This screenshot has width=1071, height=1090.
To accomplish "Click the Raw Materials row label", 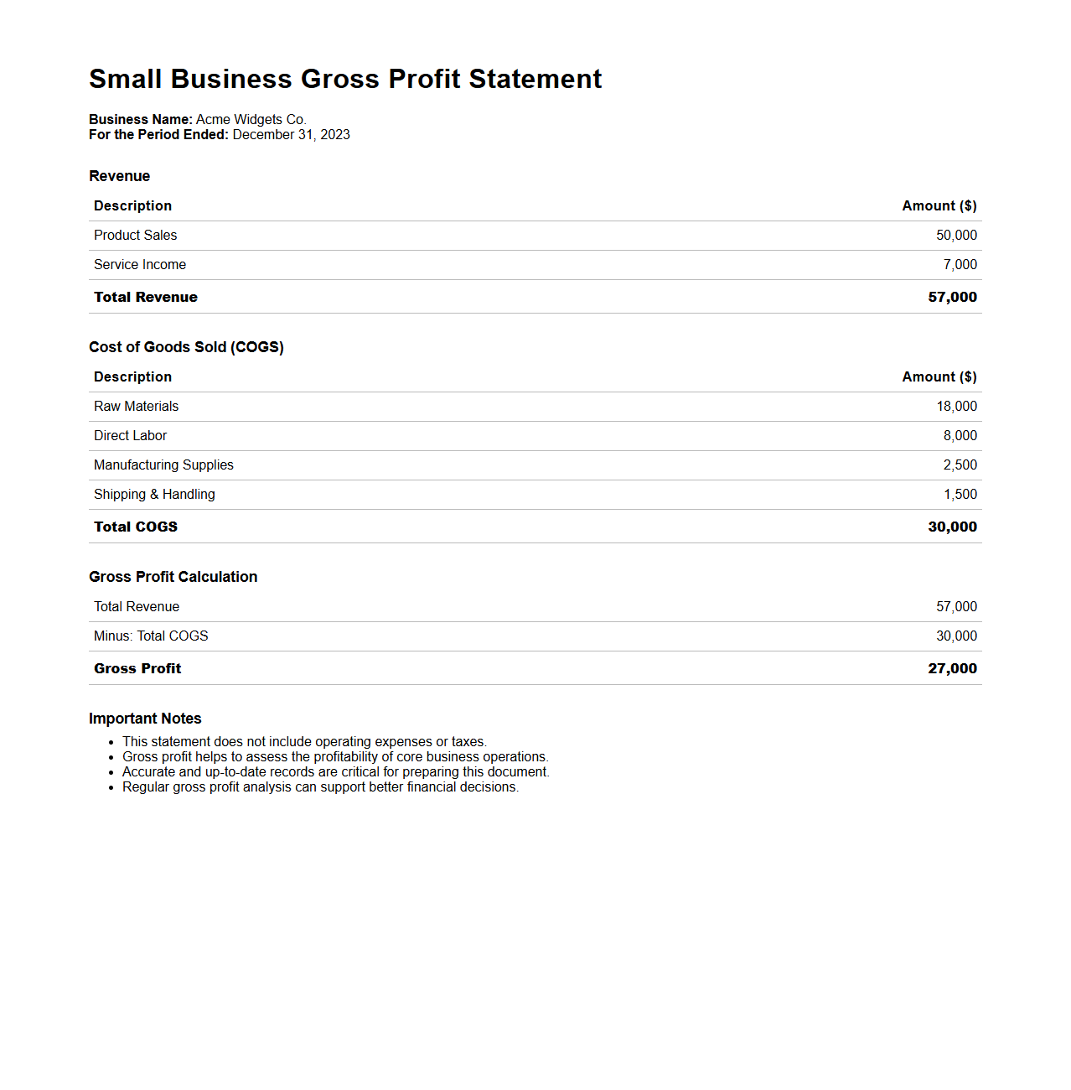I will [x=136, y=407].
